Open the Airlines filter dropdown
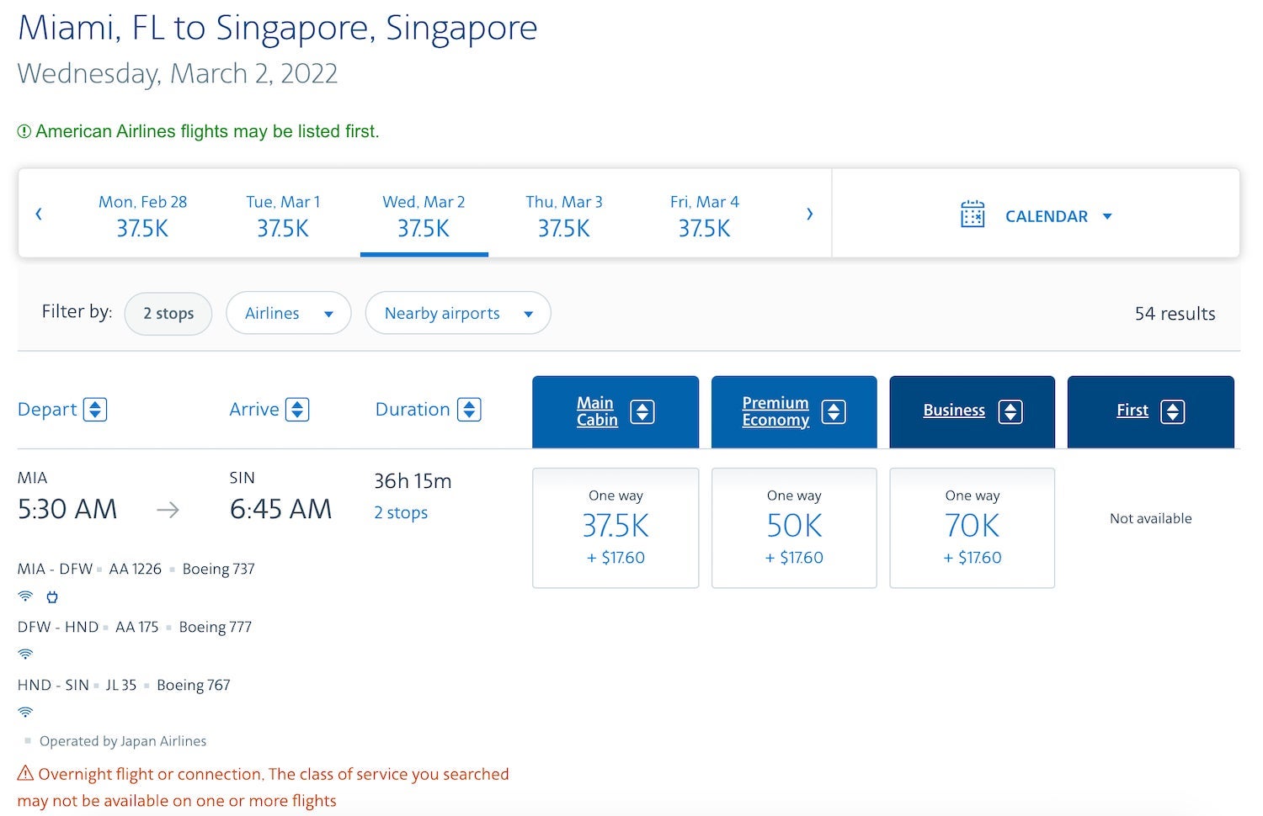This screenshot has height=816, width=1263. click(288, 313)
